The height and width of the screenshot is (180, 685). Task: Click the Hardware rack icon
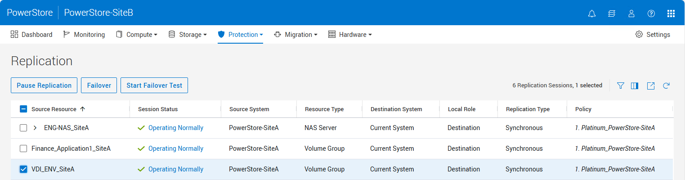tap(332, 34)
